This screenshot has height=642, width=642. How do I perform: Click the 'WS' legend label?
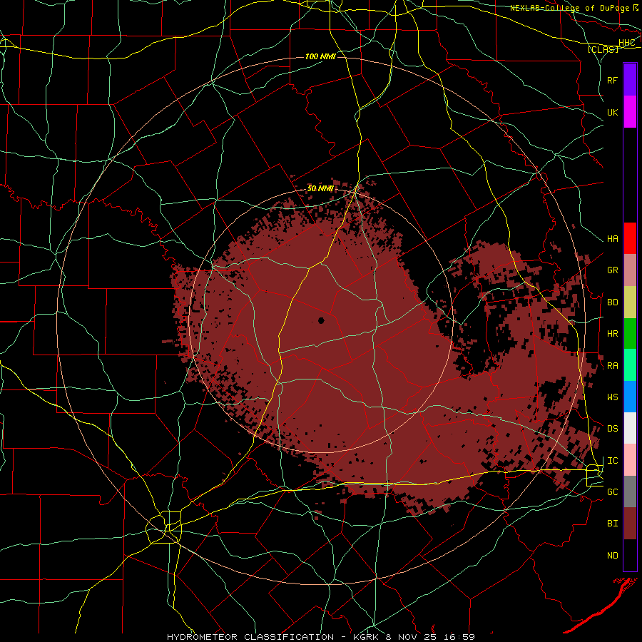(x=612, y=397)
